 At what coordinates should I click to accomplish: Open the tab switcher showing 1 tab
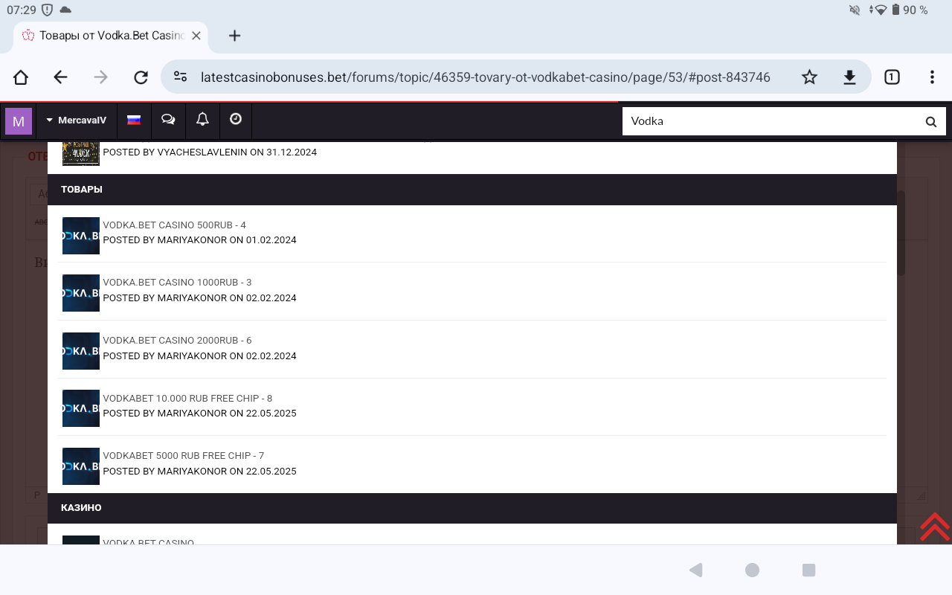[x=892, y=77]
